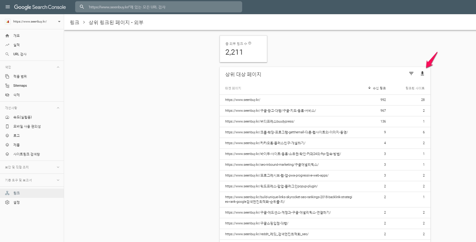The width and height of the screenshot is (476, 242).
Task: Open 설정 settings gear
Action: click(16, 202)
